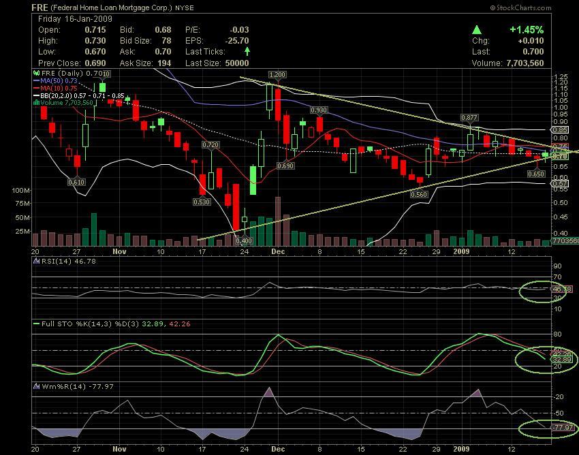The image size is (579, 455).
Task: Click the Last Size value 50000
Action: [236, 63]
